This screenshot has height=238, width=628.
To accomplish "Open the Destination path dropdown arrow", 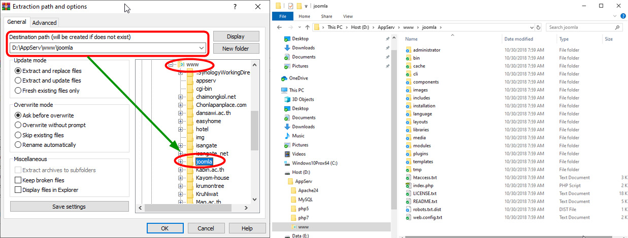I will pyautogui.click(x=202, y=48).
